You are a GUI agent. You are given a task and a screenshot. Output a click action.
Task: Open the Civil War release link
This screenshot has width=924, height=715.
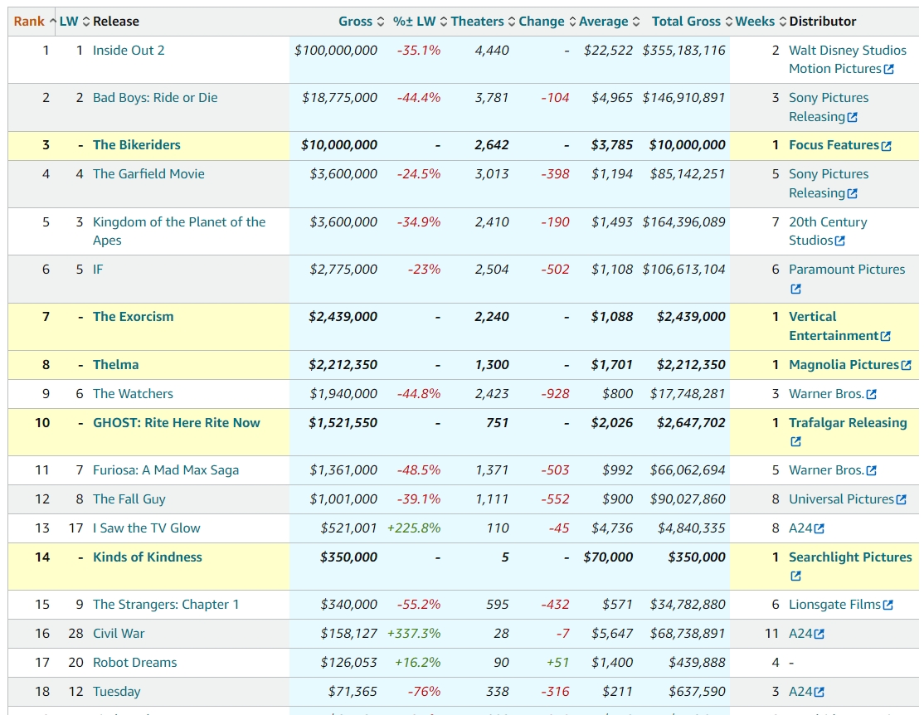[119, 633]
